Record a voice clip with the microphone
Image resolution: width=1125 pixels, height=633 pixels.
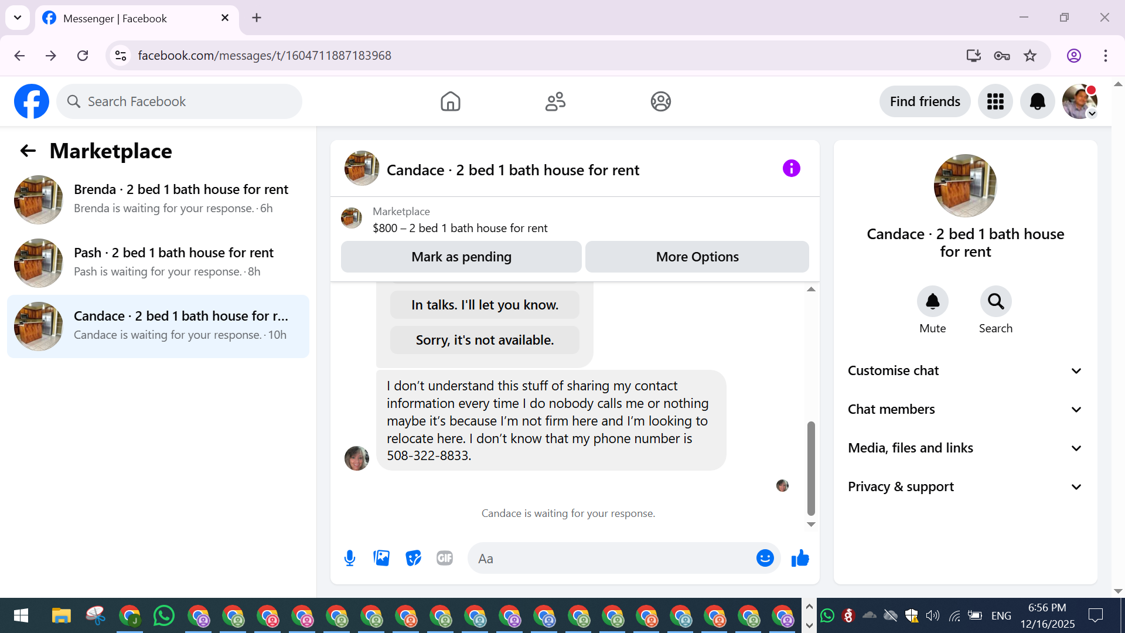[350, 558]
